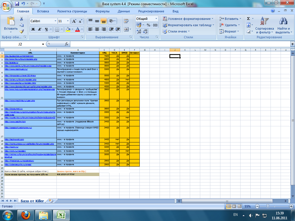This screenshot has width=295, height=221.
Task: Center cell text horizontally
Action: click(x=97, y=29)
